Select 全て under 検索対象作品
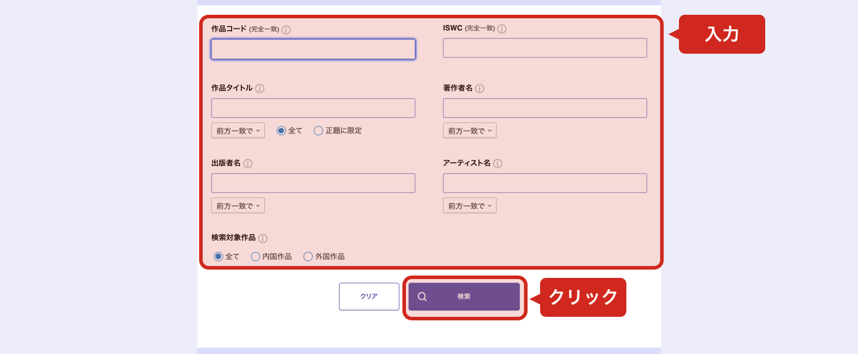The width and height of the screenshot is (858, 354). pyautogui.click(x=218, y=257)
